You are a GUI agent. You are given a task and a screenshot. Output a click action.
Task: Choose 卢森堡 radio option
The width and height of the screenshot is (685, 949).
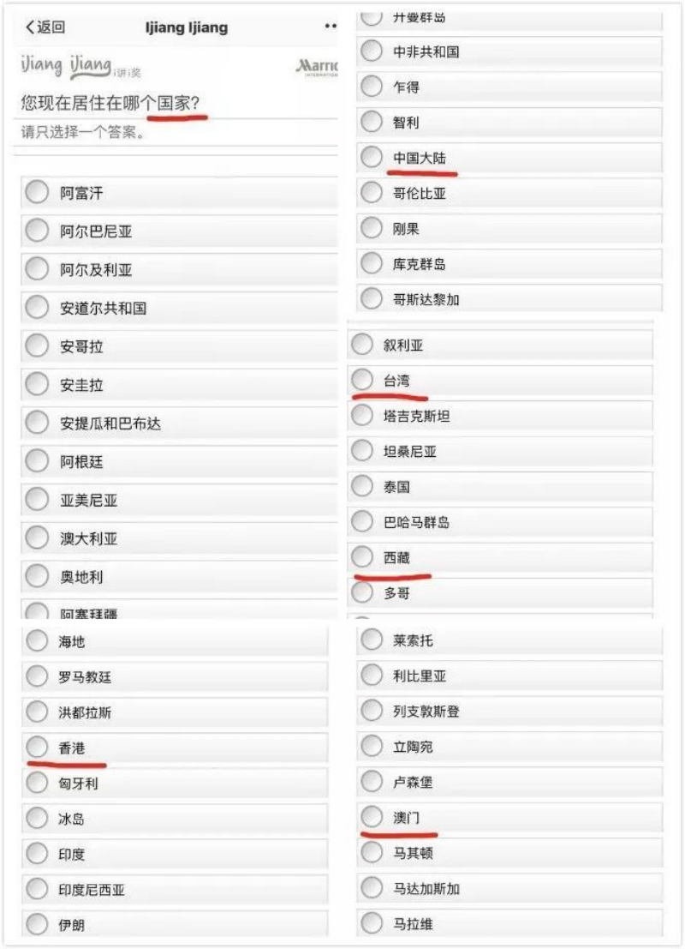372,781
